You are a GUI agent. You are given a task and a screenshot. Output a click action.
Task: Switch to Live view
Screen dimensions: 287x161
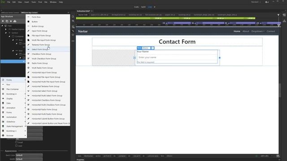pyautogui.click(x=150, y=7)
